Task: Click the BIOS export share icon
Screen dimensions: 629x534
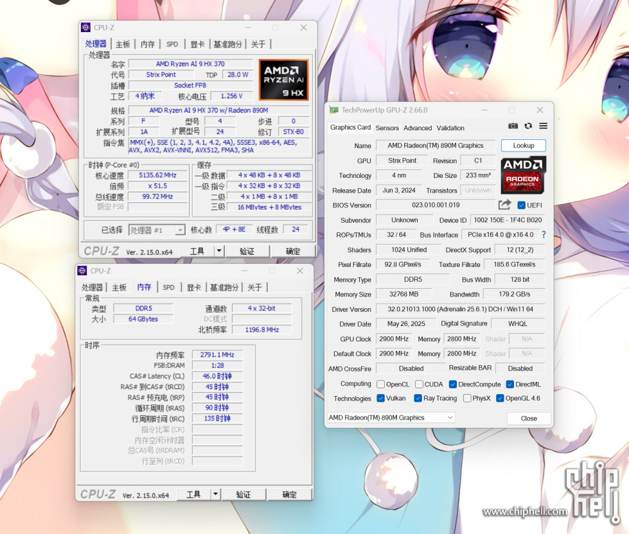Action: pos(504,205)
